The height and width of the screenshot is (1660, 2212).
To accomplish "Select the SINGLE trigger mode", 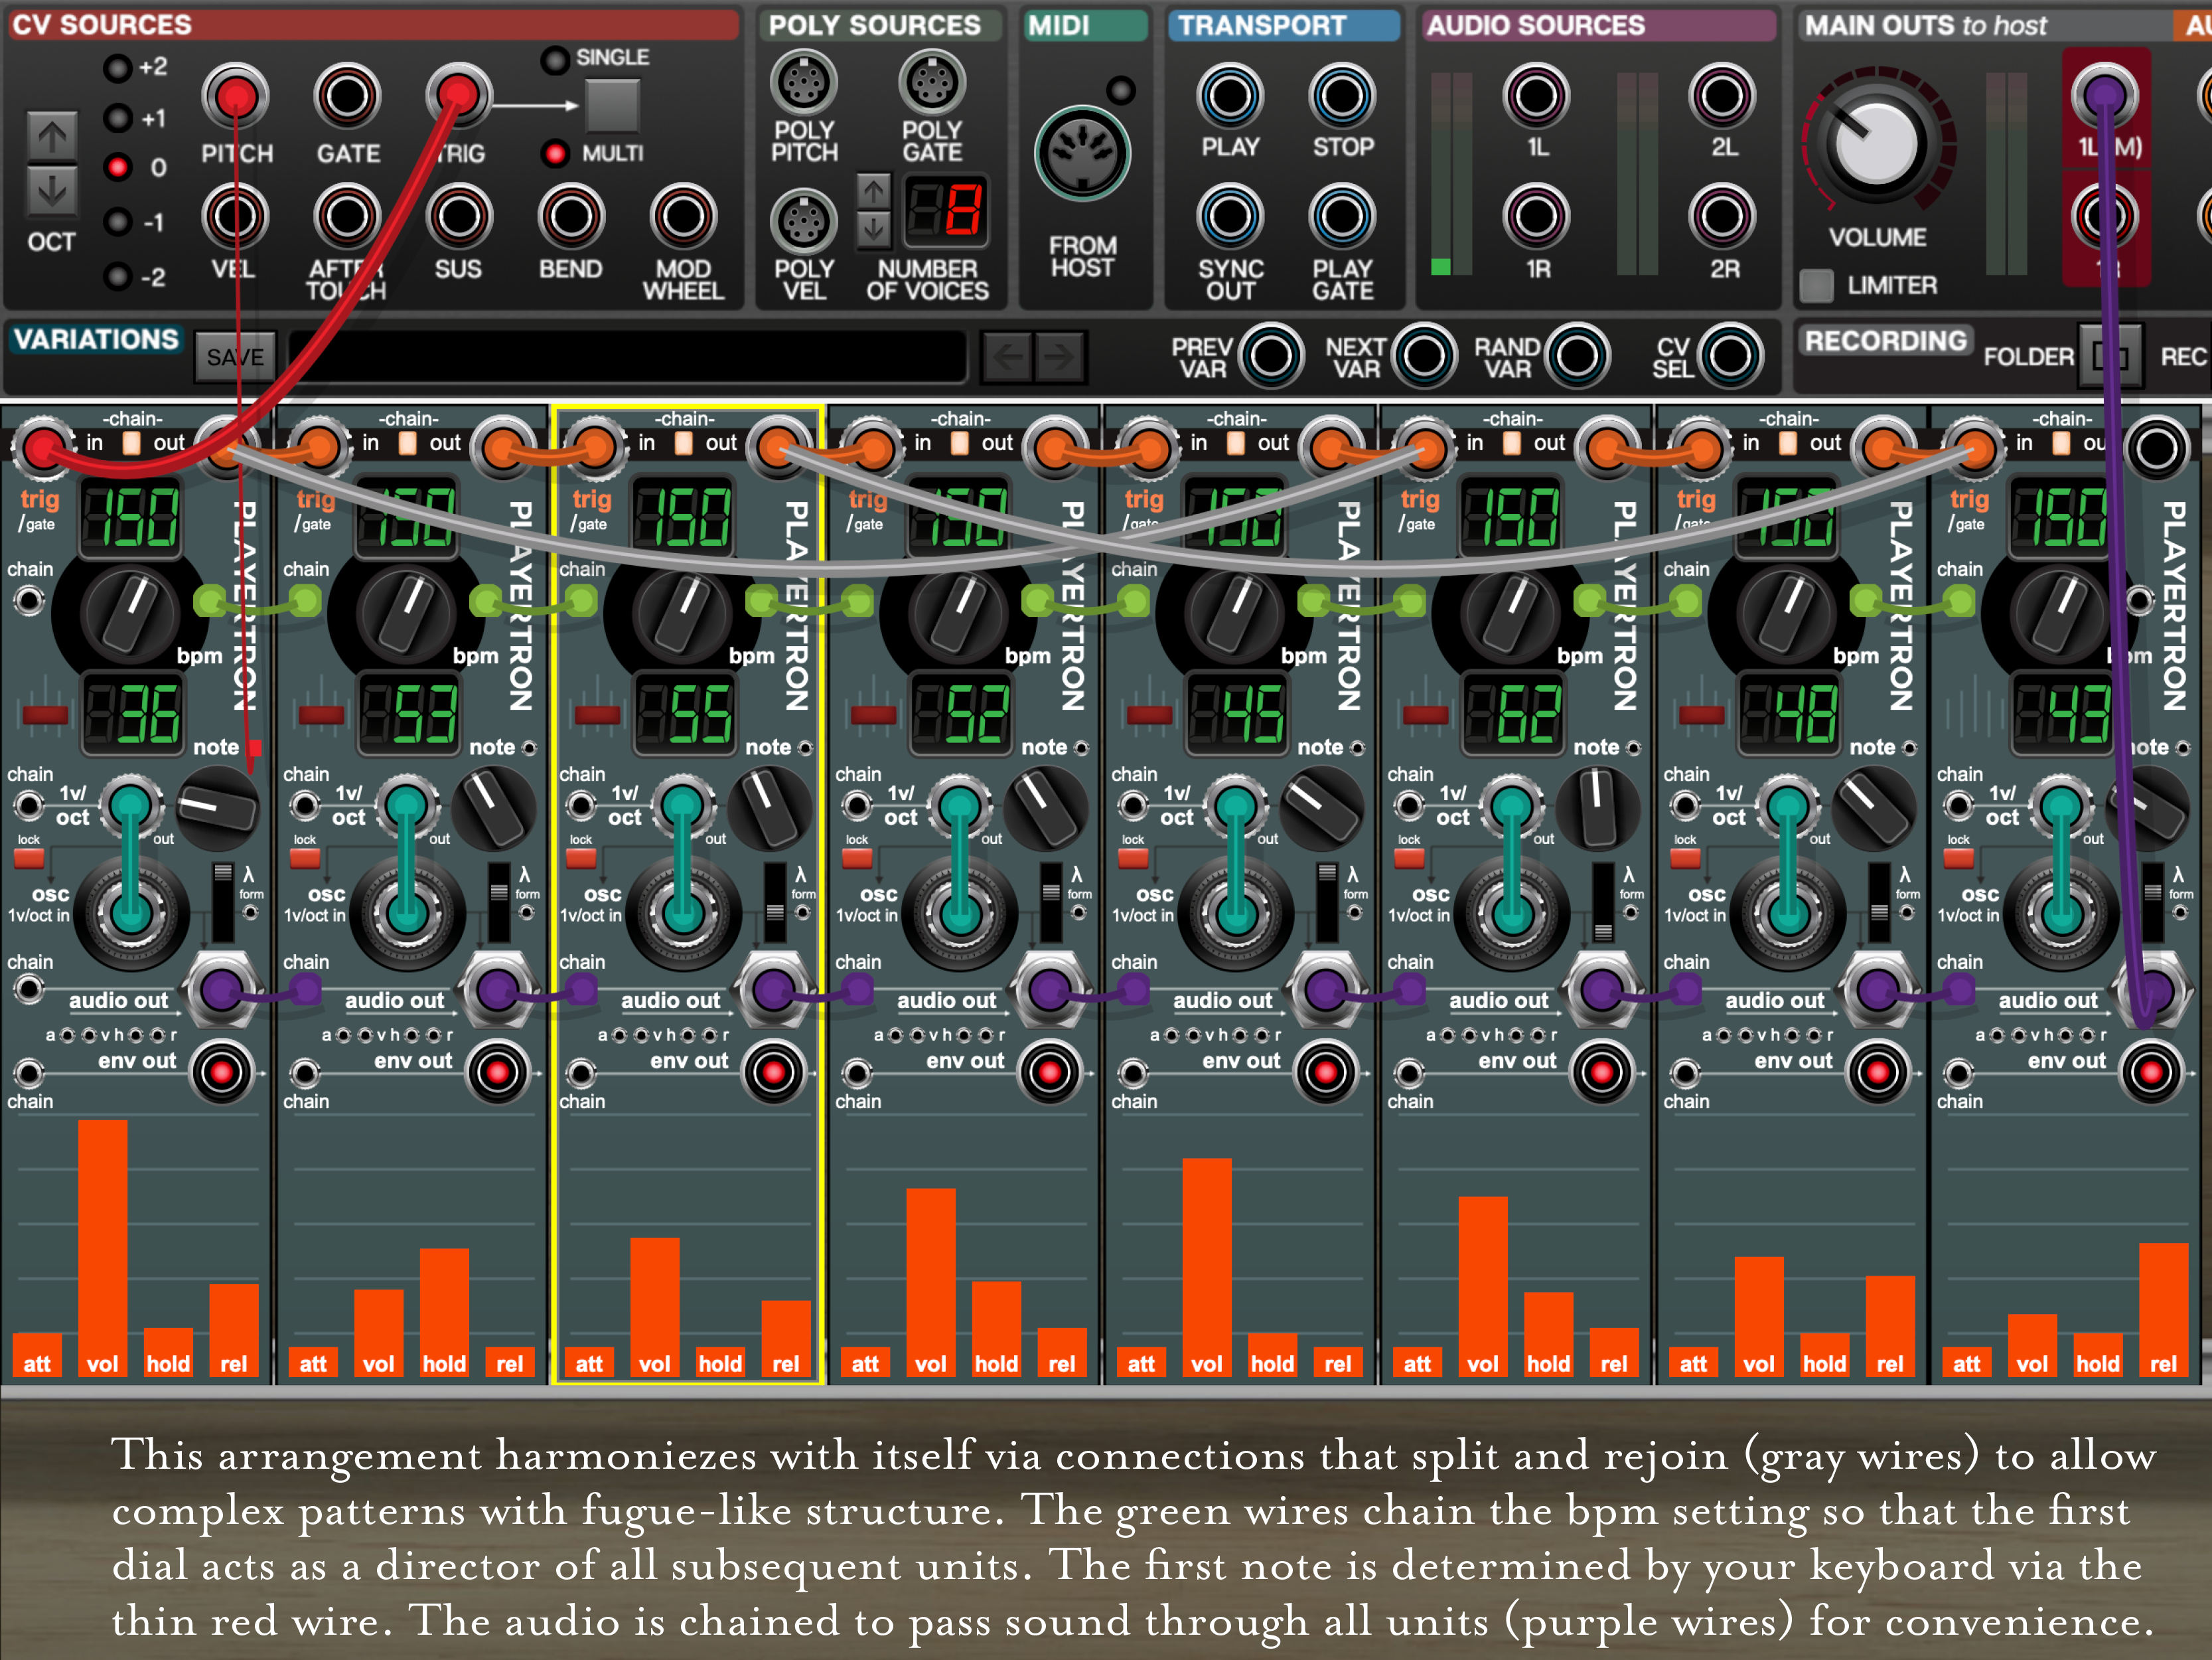I will 555,59.
